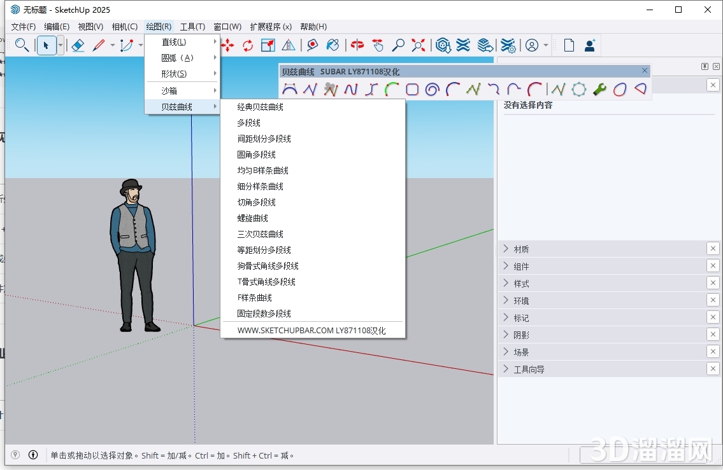This screenshot has width=723, height=470.
Task: Expand the 材质 panel
Action: pyautogui.click(x=521, y=249)
